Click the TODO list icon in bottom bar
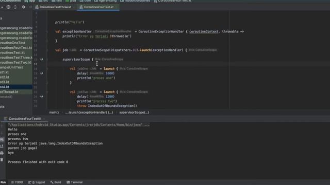This screenshot has height=185, width=330. click(12, 182)
